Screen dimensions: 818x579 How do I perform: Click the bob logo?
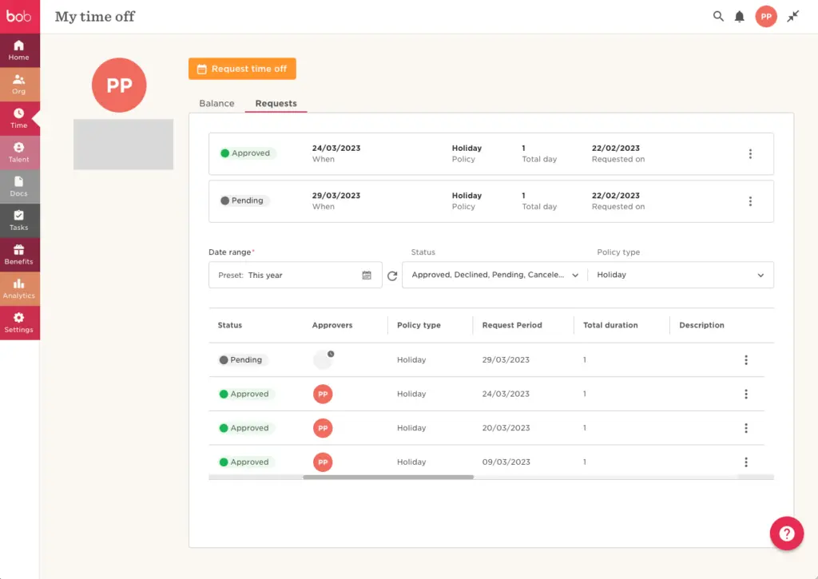pyautogui.click(x=19, y=16)
